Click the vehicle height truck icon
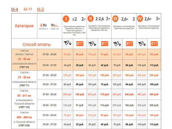The image size is (172, 129). point(44,25)
